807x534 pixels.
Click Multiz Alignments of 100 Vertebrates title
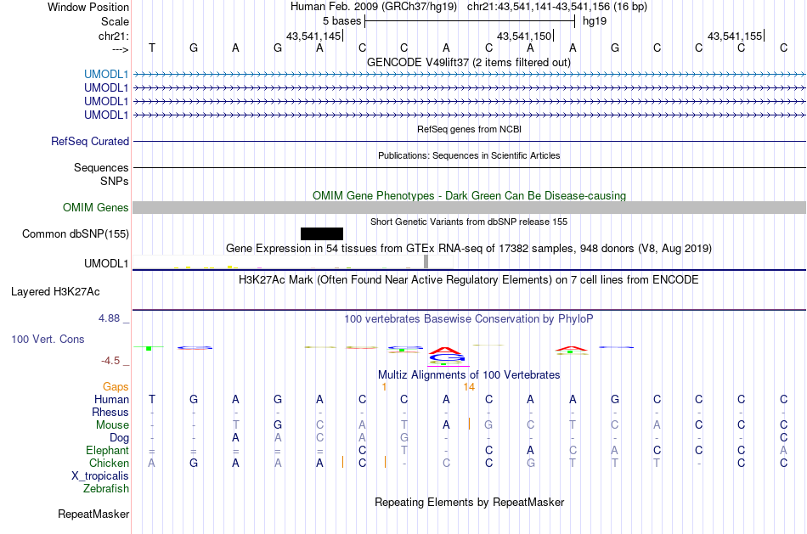click(469, 374)
